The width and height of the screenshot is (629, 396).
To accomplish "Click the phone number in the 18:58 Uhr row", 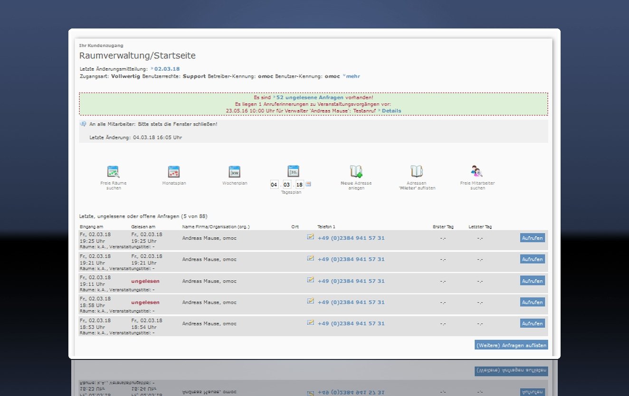I will pos(351,302).
